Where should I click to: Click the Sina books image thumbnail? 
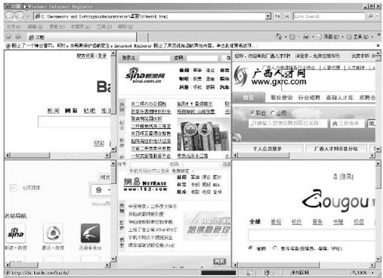[x=204, y=134]
